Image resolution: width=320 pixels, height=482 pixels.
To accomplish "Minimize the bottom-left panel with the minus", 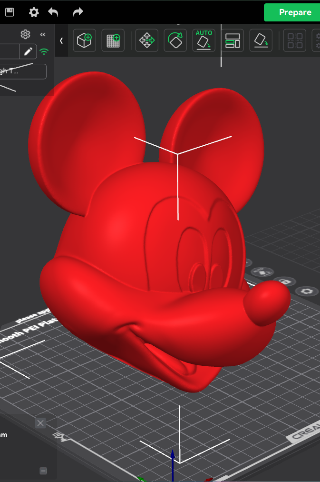I will point(44,471).
